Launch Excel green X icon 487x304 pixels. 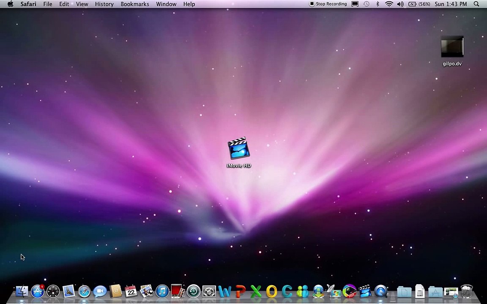tap(256, 292)
